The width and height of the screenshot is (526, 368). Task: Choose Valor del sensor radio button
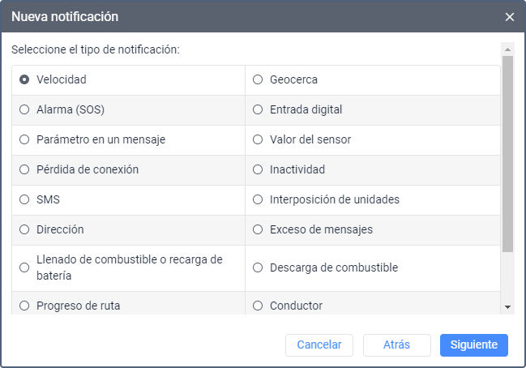[258, 139]
